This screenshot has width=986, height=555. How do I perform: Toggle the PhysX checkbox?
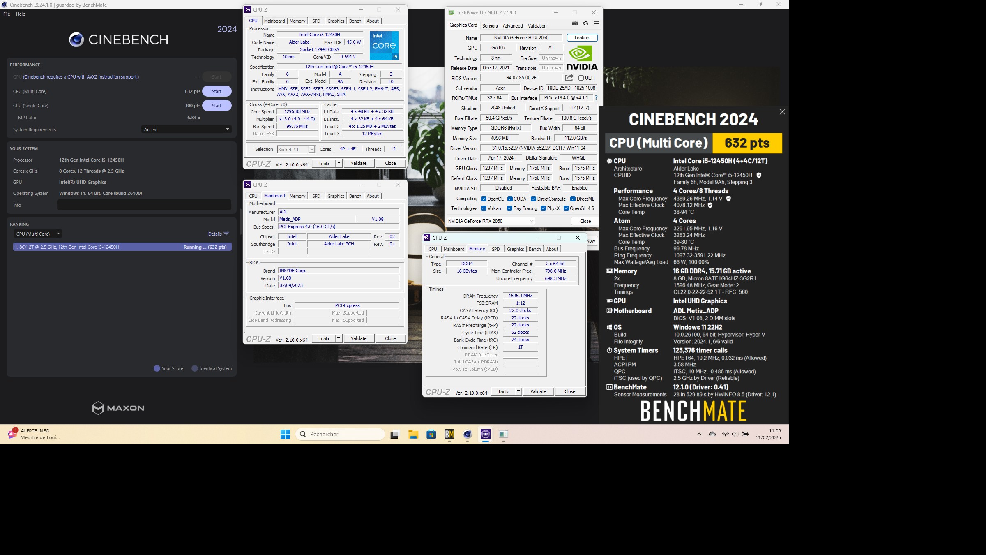(543, 208)
